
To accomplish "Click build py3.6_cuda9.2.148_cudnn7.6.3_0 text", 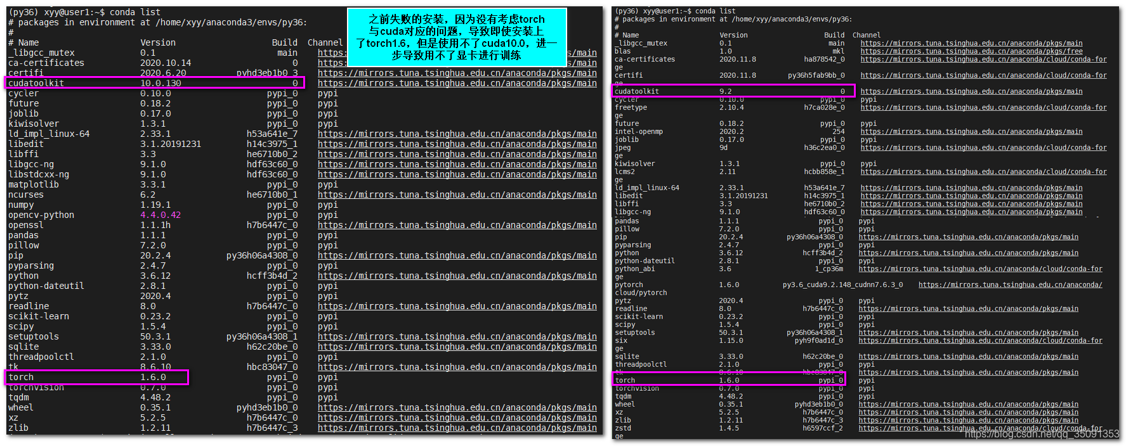I will point(842,285).
